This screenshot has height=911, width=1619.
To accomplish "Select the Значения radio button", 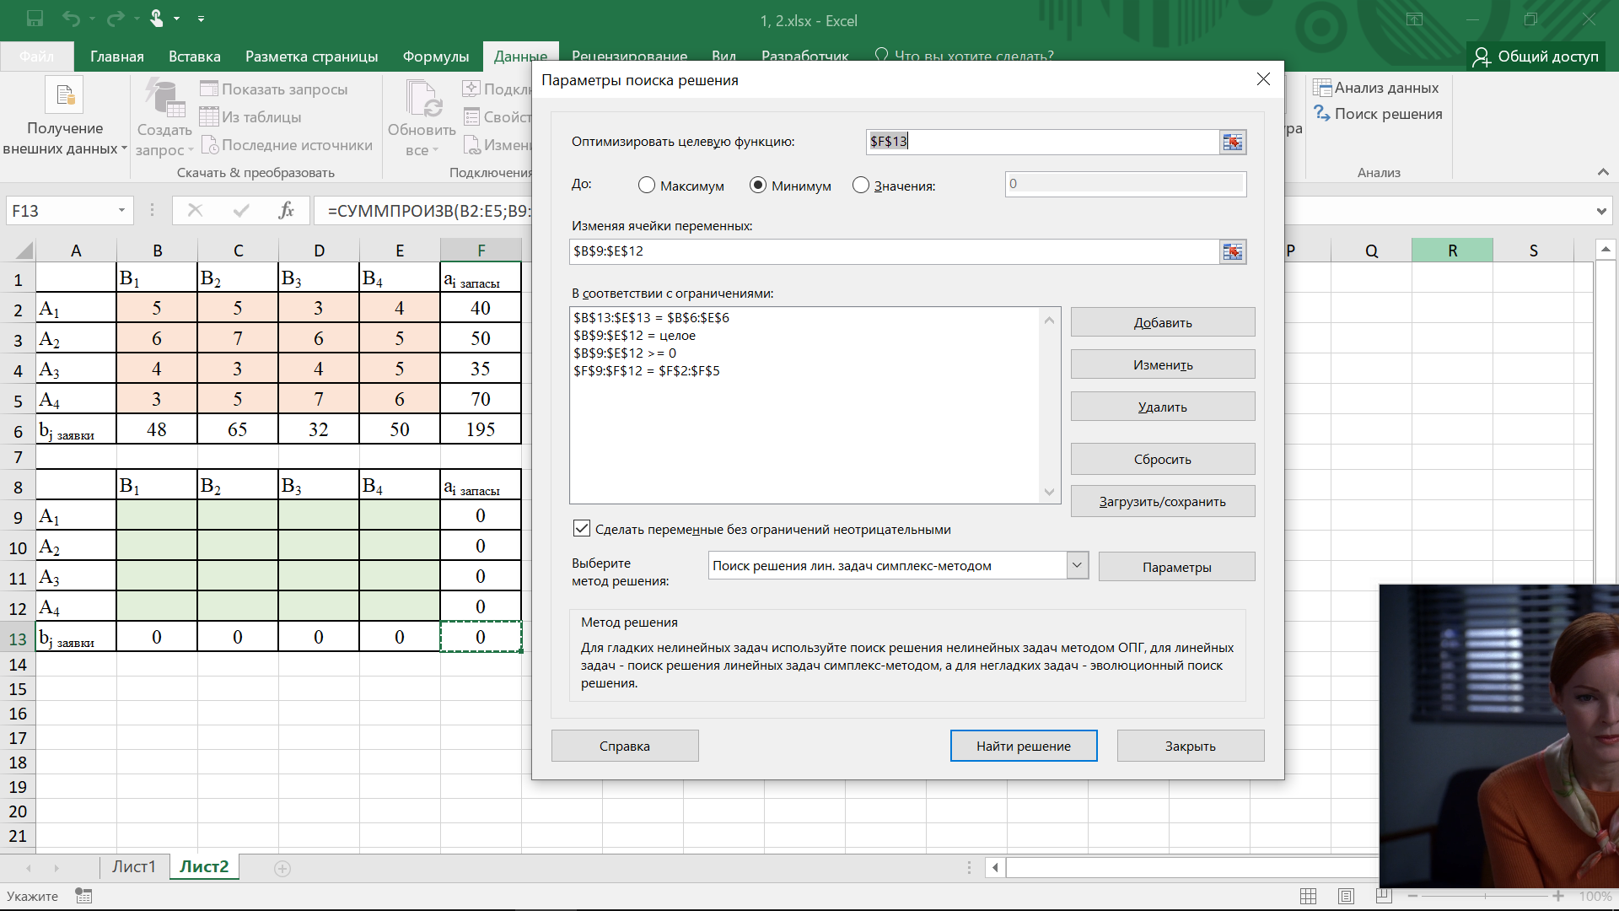I will tap(861, 186).
